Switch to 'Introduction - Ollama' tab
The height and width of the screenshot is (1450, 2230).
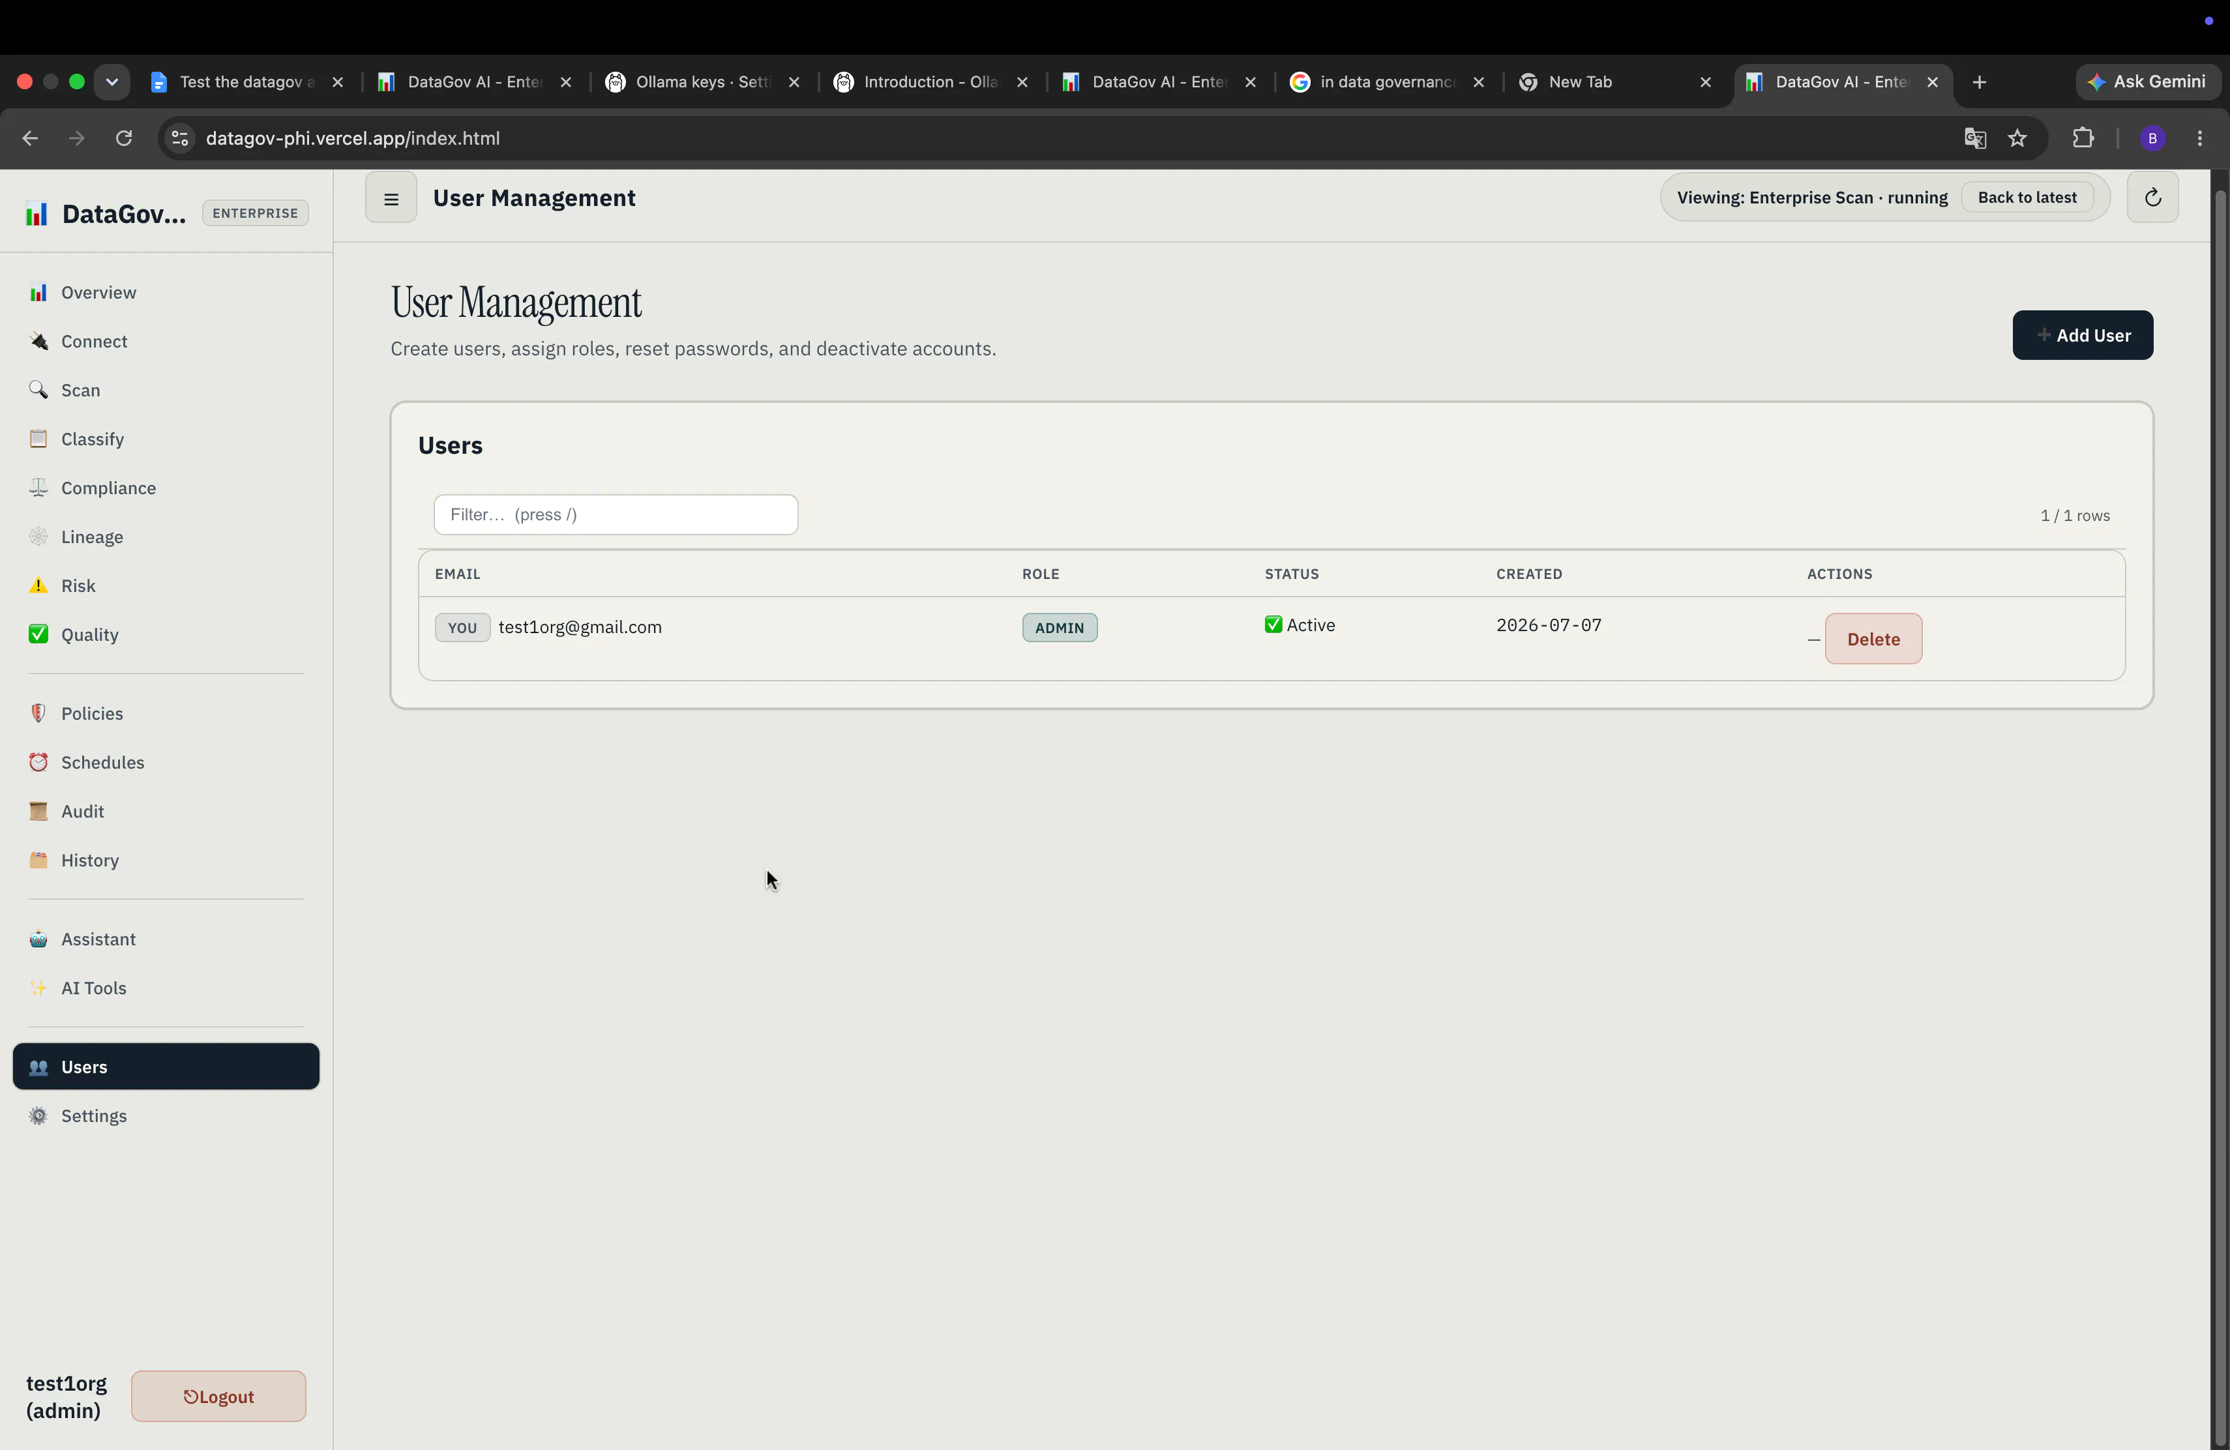point(931,81)
